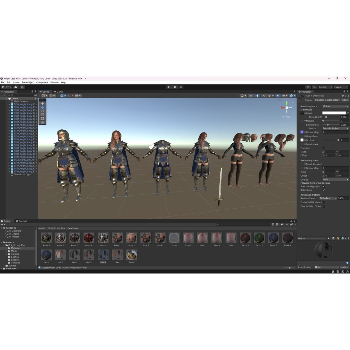This screenshot has width=350, height=350.
Task: Filter Project favorites star icon
Action: (287, 224)
